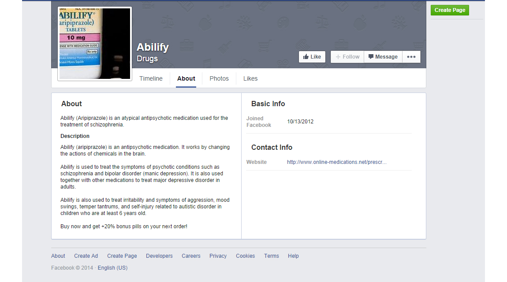507x282 pixels.
Task: Switch to the Timeline tab
Action: pyautogui.click(x=151, y=78)
